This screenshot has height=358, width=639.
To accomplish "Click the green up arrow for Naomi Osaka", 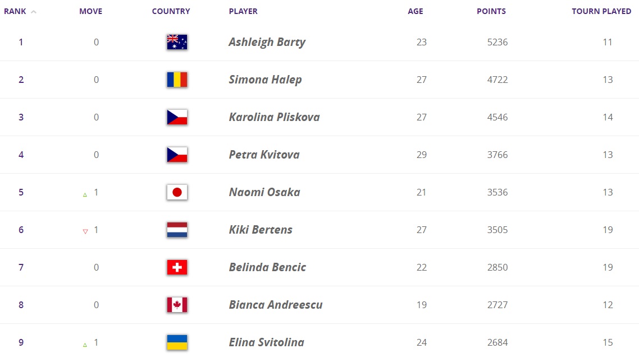I will (85, 194).
